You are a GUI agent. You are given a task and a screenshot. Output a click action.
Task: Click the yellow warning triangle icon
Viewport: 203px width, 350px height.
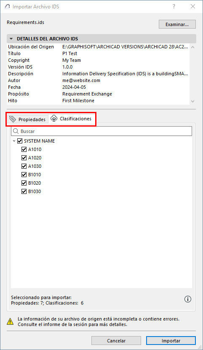(x=10, y=321)
